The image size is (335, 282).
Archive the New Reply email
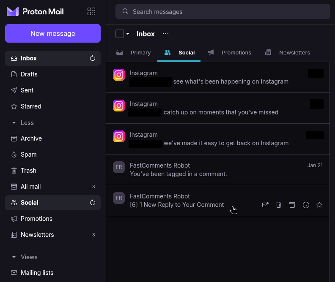pos(292,205)
